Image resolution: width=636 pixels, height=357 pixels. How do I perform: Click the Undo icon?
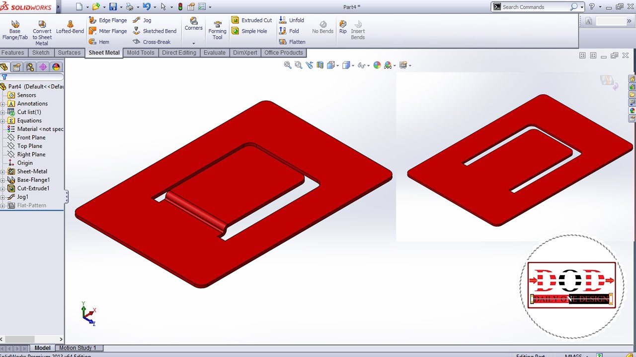click(146, 7)
